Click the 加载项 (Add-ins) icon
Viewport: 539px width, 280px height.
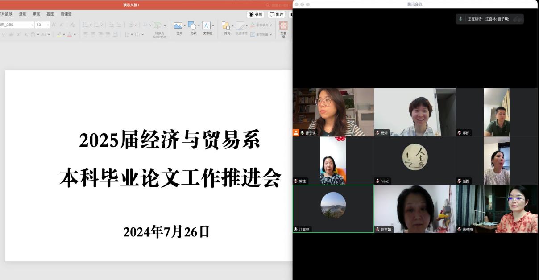283,26
